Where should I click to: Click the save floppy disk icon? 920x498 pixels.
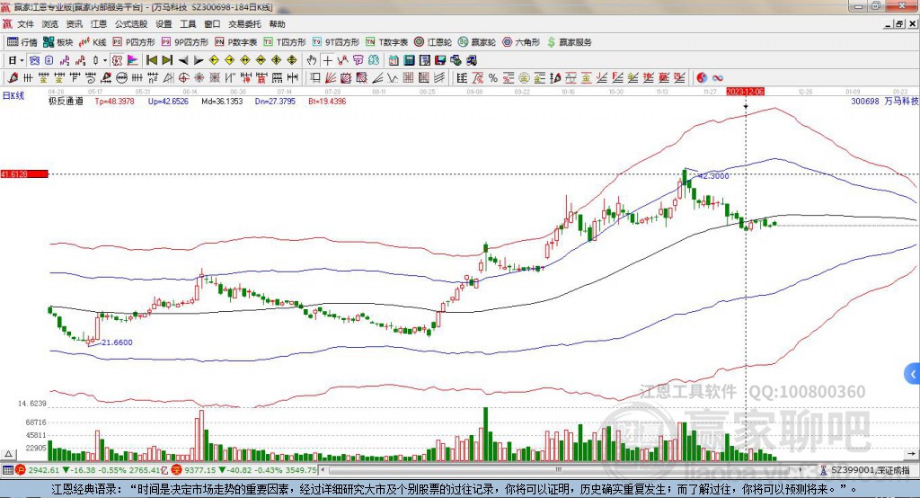440,60
